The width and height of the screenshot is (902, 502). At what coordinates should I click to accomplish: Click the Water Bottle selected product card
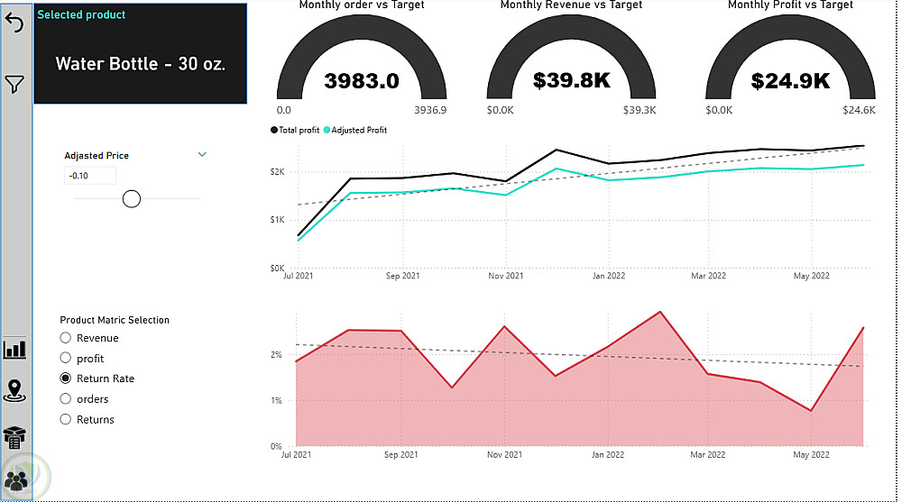[141, 53]
